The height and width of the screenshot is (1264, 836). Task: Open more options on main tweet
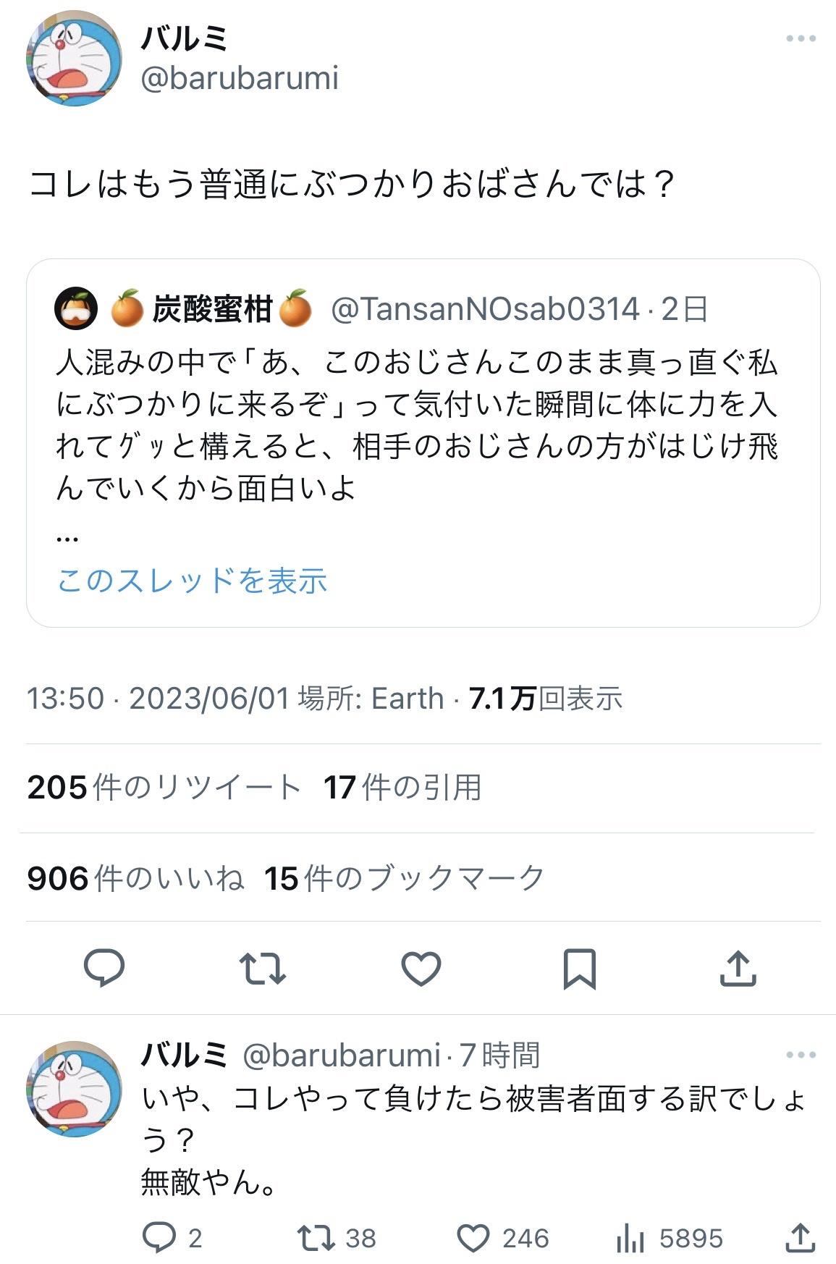[x=801, y=39]
